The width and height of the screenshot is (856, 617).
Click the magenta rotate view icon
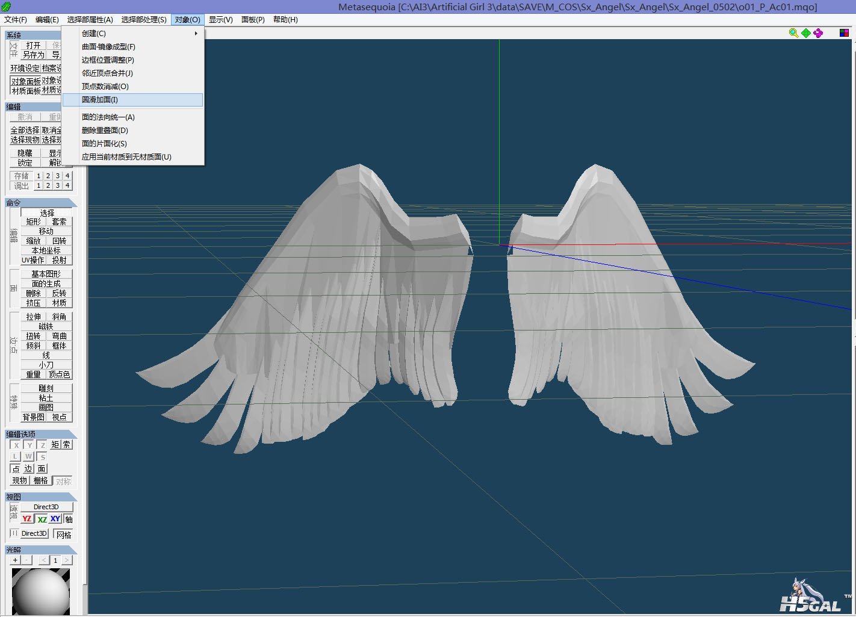[x=817, y=33]
